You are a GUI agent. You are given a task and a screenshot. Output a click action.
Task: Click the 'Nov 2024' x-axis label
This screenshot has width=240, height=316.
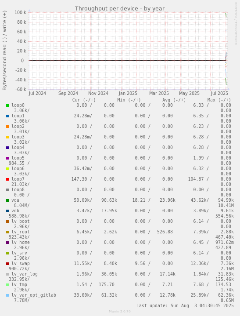tap(98, 94)
